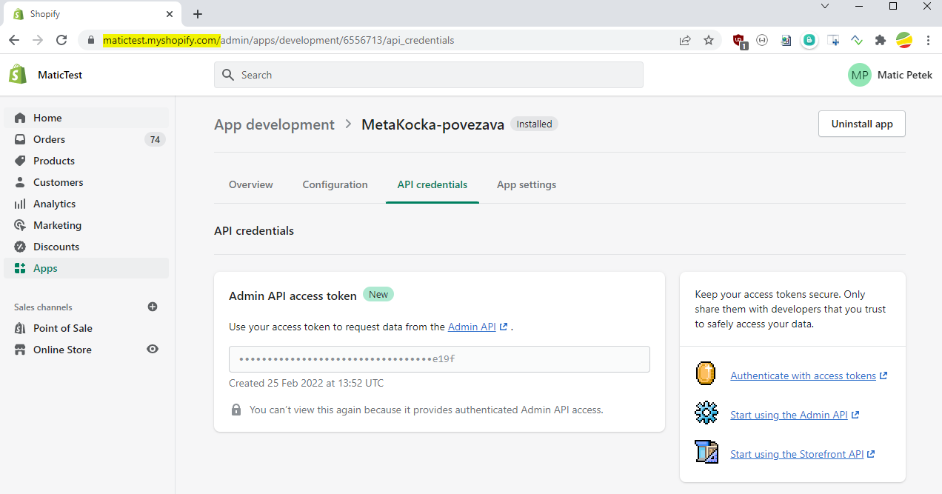Reload the page

coord(61,40)
